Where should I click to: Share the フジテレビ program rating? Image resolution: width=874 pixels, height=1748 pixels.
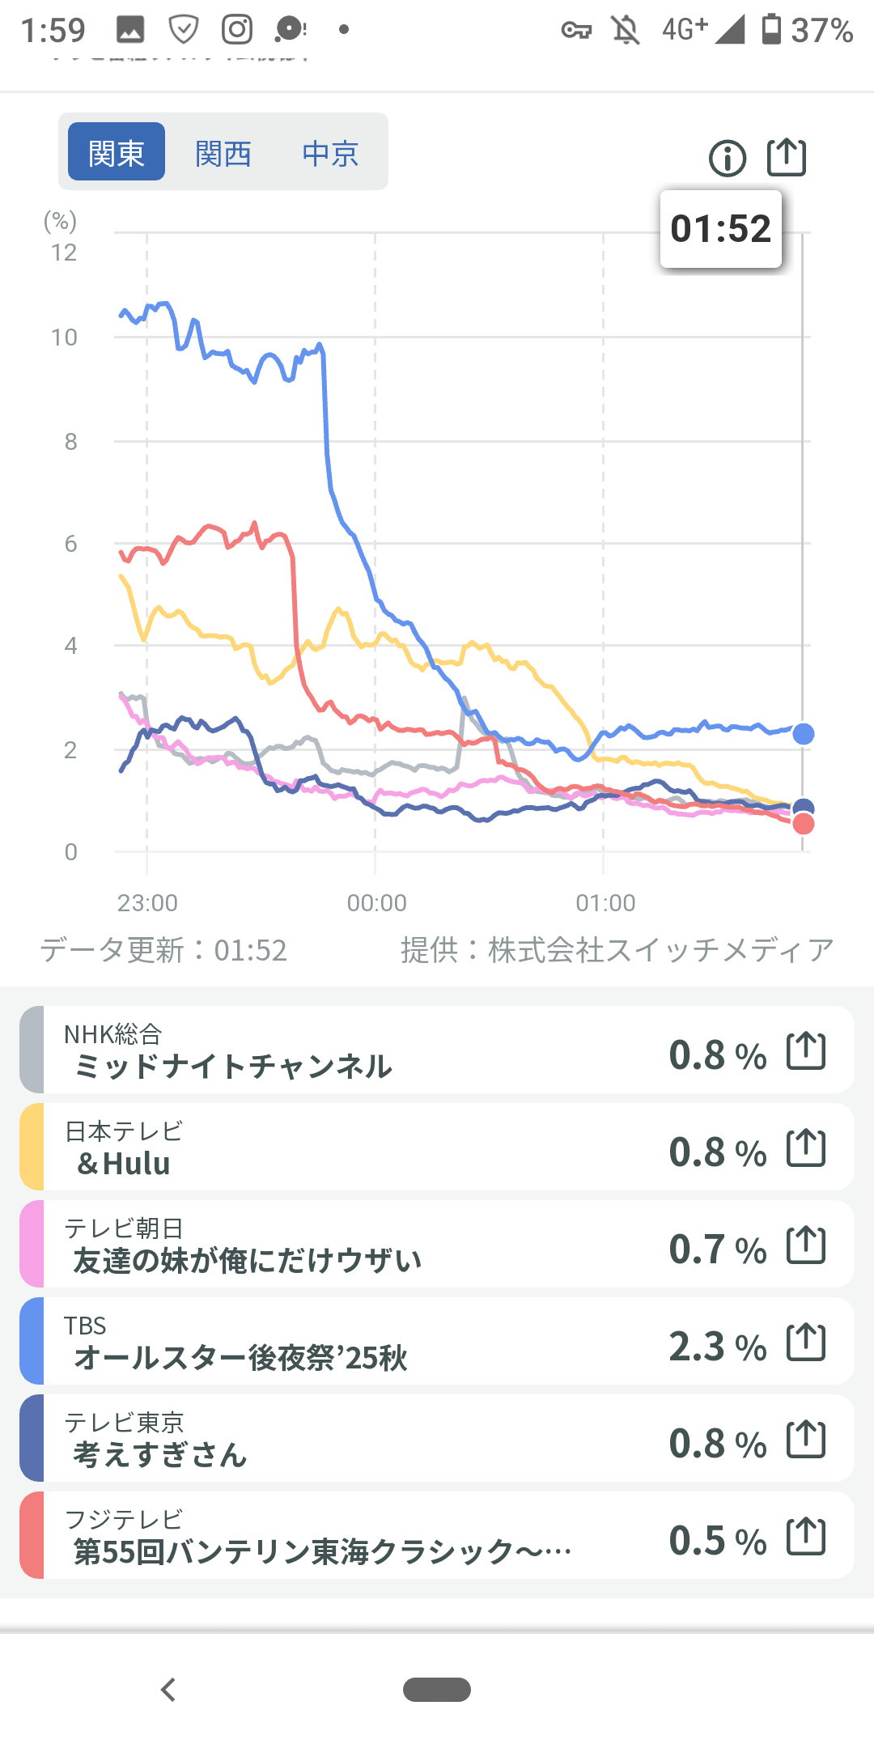806,1537
